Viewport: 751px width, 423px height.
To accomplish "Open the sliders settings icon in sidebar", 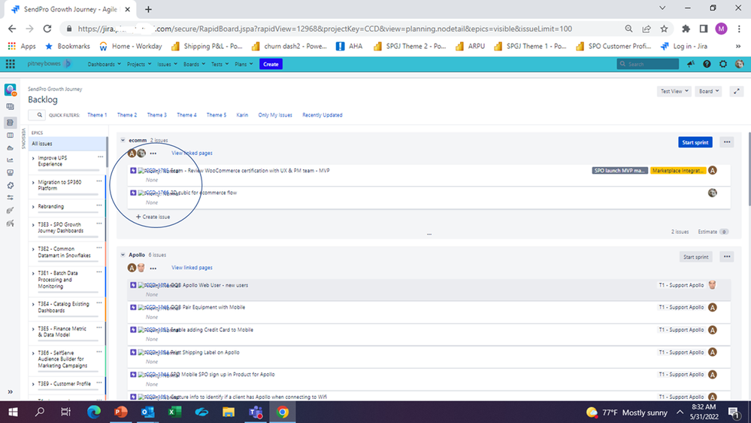I will [x=10, y=198].
